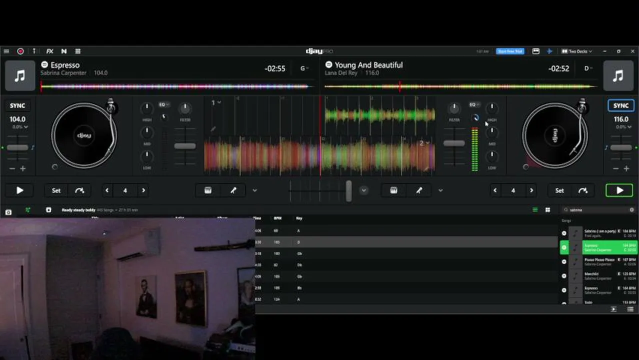Toggle SYNC on the right deck

click(x=621, y=105)
